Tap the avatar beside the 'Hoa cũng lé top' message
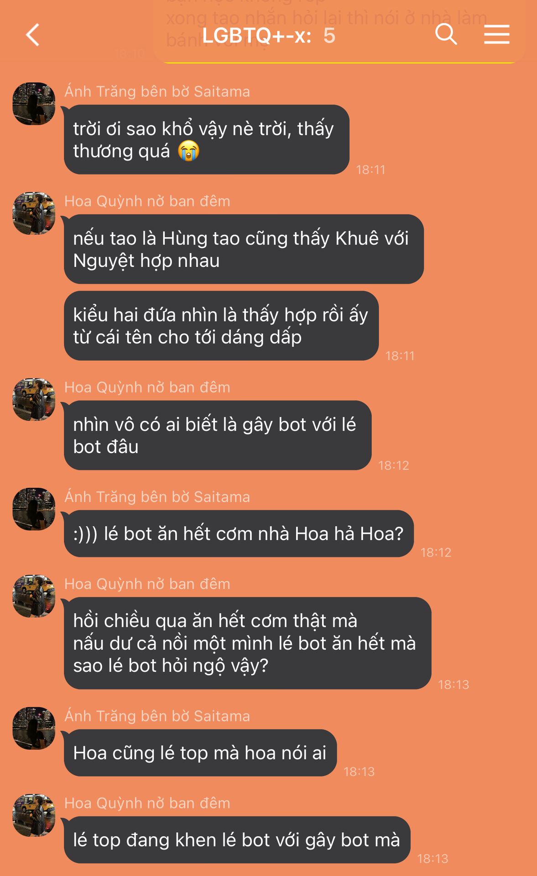Screen dimensions: 537x876 pyautogui.click(x=34, y=728)
